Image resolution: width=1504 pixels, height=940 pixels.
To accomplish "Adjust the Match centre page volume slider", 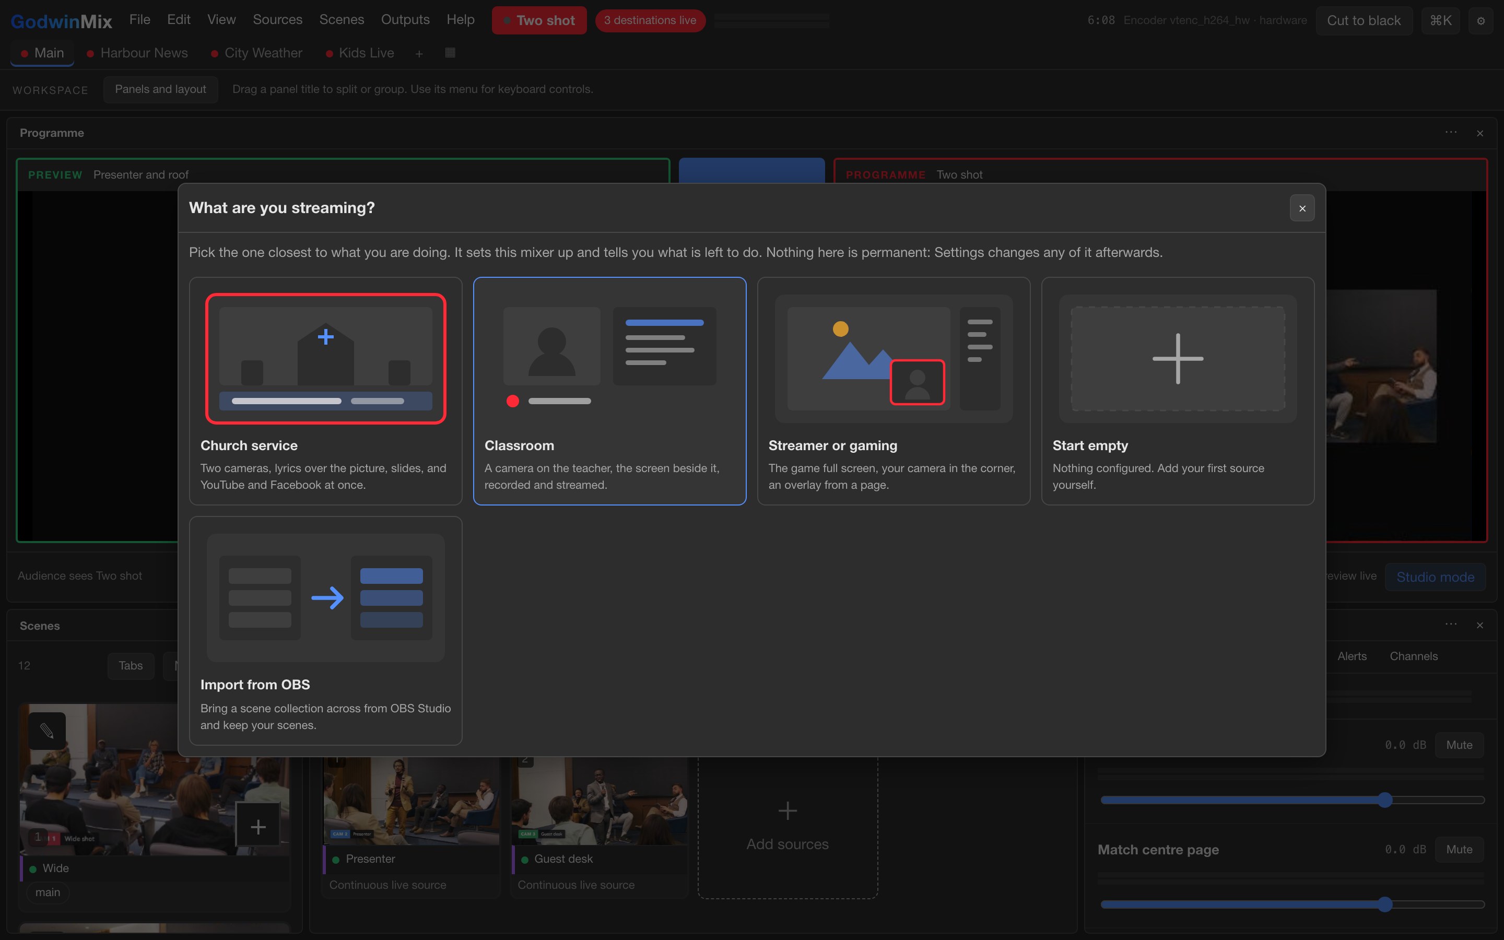I will coord(1292,904).
